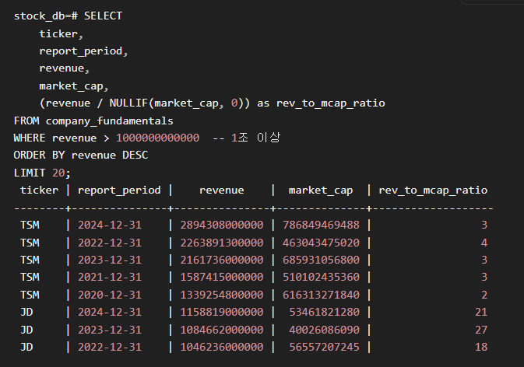Viewport: 524px width, 367px height.
Task: Click market cap value 616313271840
Action: click(321, 295)
